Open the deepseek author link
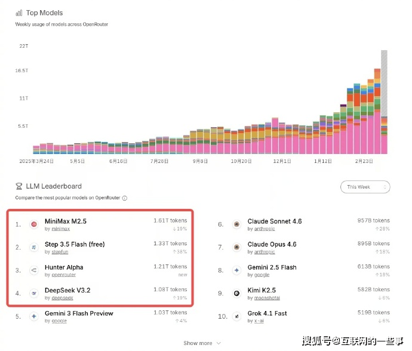412x351 pixels. [62, 298]
